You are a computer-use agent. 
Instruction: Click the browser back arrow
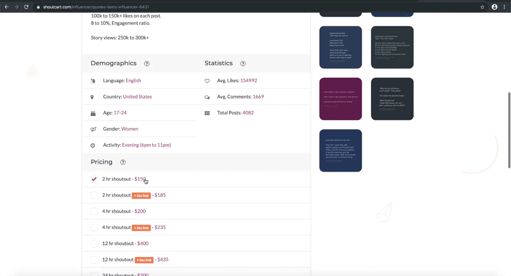(6, 7)
